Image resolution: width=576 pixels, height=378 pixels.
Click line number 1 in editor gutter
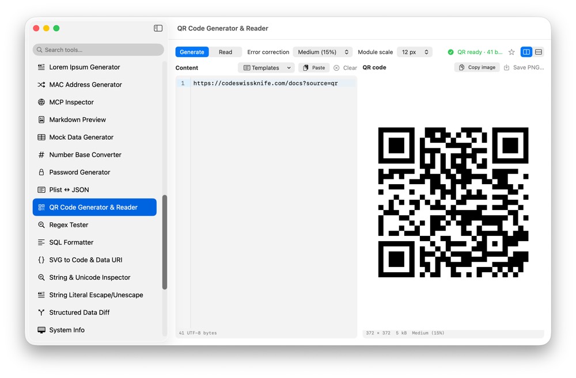point(183,83)
